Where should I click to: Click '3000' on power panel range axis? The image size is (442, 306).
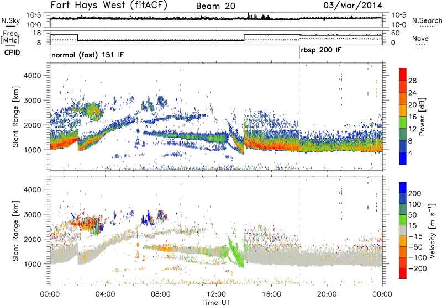coord(33,101)
